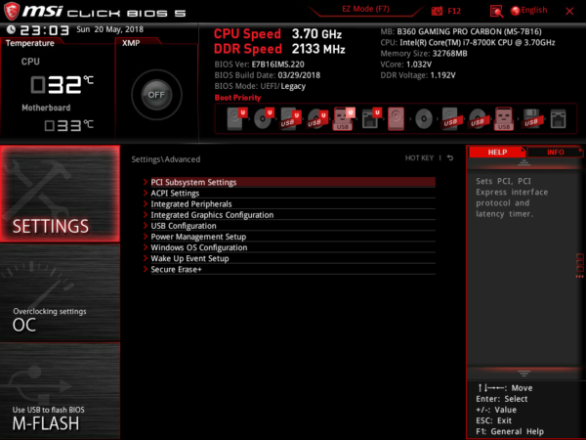Take a screenshot with the F12 camera icon
The image size is (586, 440).
[x=437, y=11]
